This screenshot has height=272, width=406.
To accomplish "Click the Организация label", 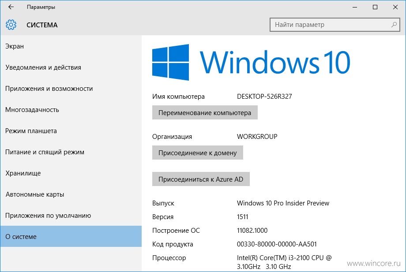I will [172, 137].
